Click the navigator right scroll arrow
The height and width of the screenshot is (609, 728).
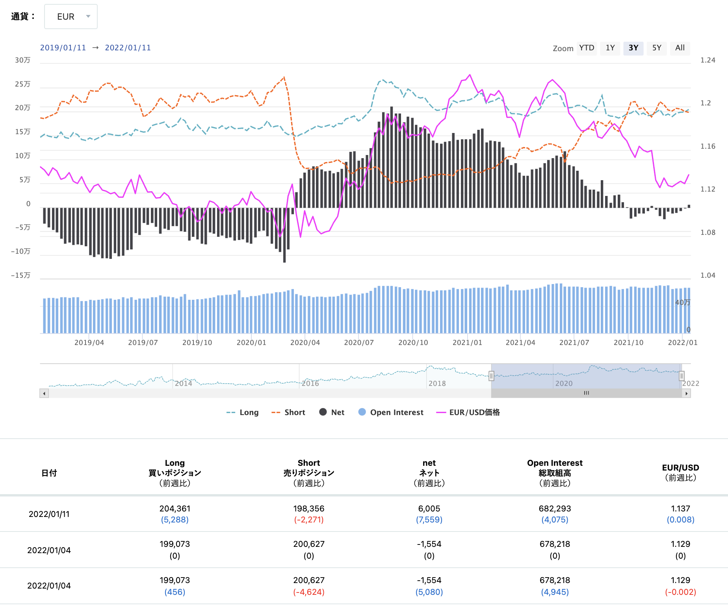[x=686, y=393]
